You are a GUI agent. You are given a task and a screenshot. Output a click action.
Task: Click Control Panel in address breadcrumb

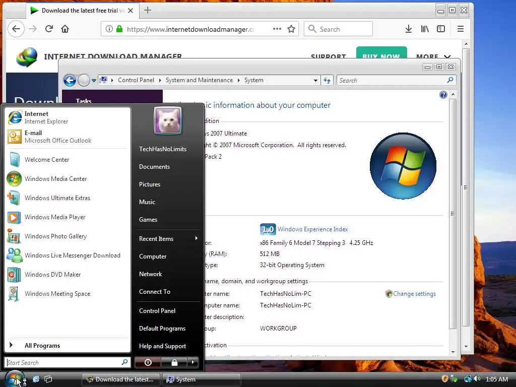point(136,80)
